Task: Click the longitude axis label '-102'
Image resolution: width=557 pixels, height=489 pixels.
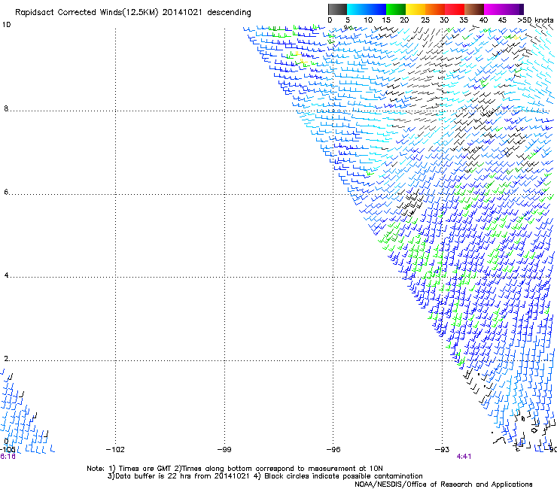Action: click(x=115, y=450)
